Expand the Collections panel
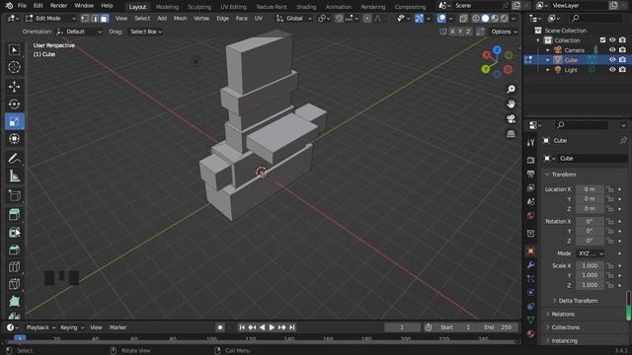The image size is (632, 355). 565,327
